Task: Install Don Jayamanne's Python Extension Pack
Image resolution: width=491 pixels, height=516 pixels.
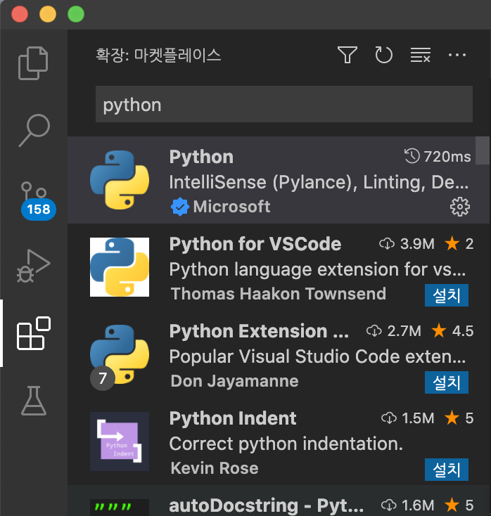Action: tap(446, 382)
